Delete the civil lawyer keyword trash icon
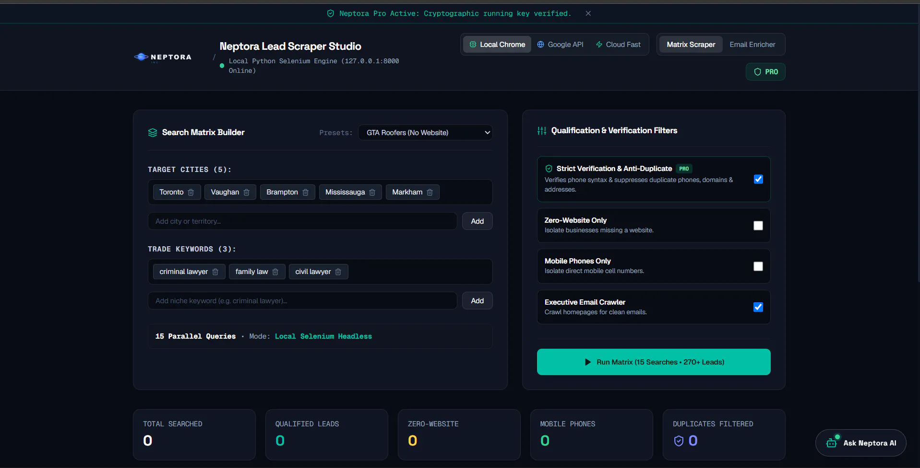This screenshot has width=920, height=468. 338,272
